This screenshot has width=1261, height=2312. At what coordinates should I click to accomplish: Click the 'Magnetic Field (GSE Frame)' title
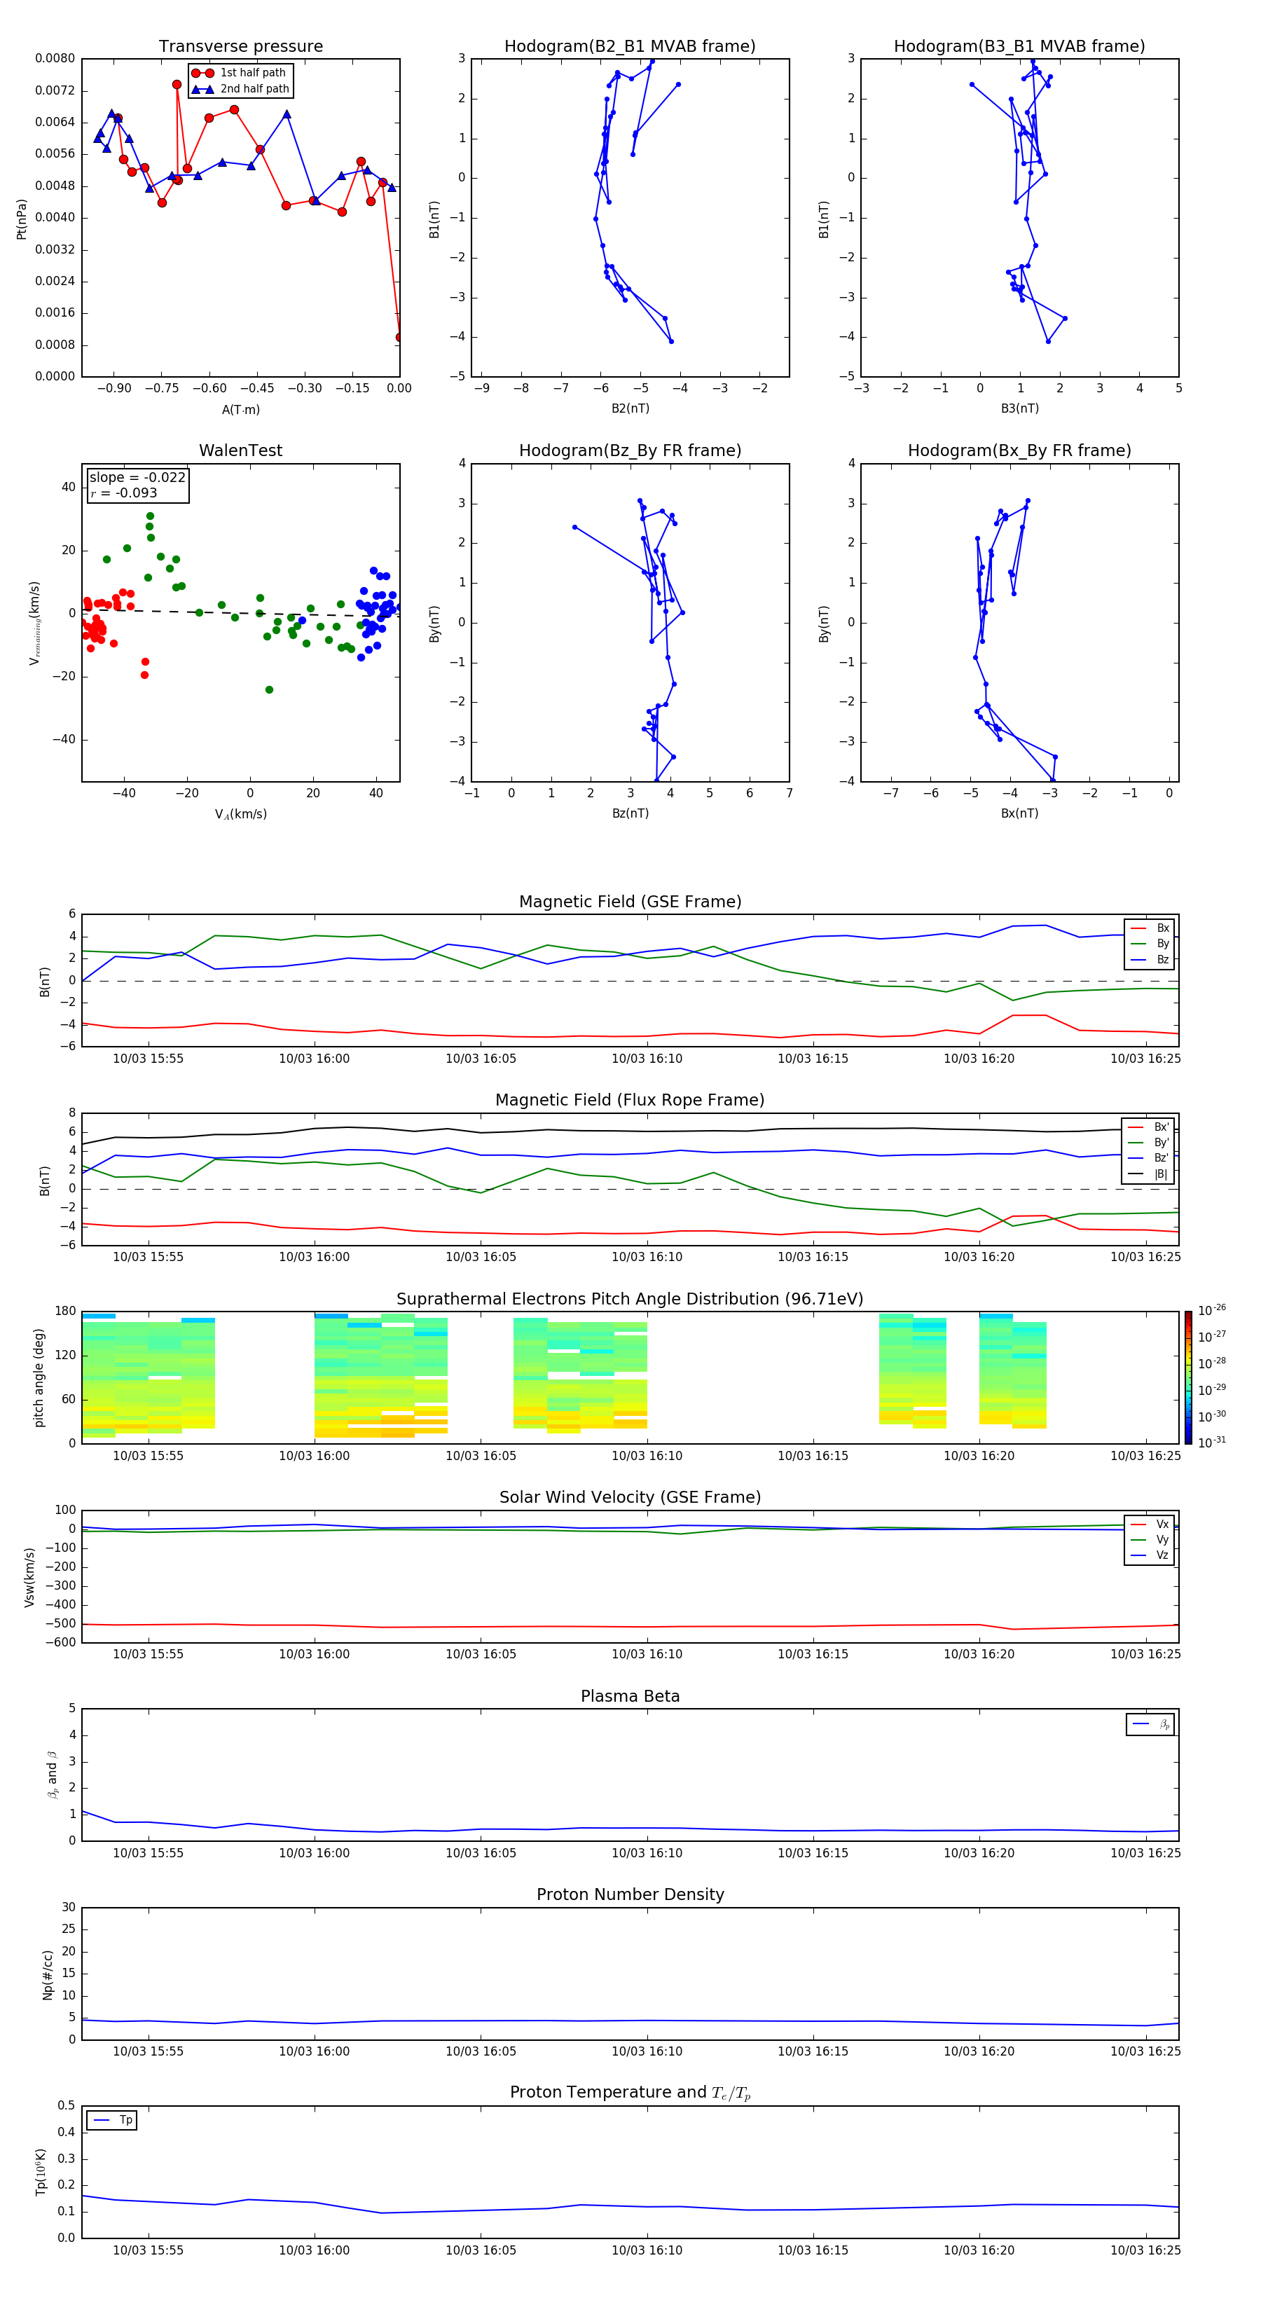point(630,902)
